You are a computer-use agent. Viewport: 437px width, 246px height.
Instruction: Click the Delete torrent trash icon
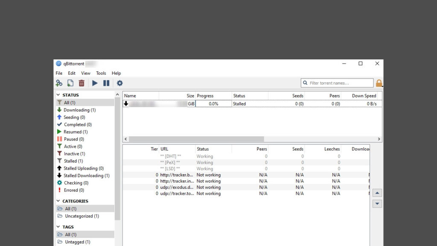[x=82, y=83]
